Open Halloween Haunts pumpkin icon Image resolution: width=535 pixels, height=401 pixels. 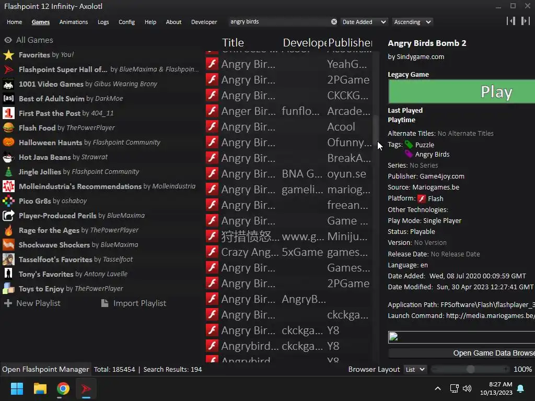pos(8,143)
